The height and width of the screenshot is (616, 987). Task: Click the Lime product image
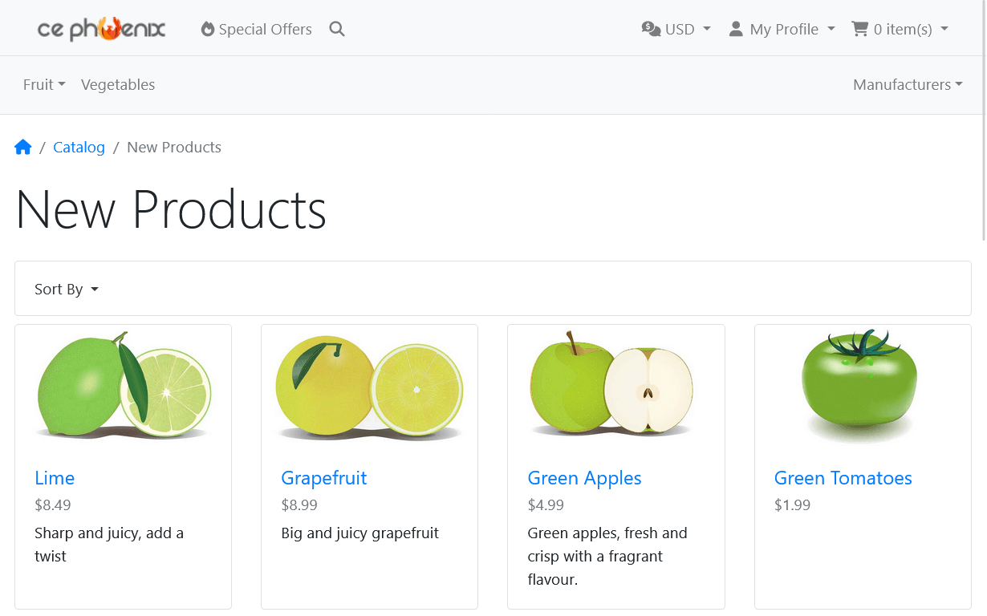tap(124, 387)
